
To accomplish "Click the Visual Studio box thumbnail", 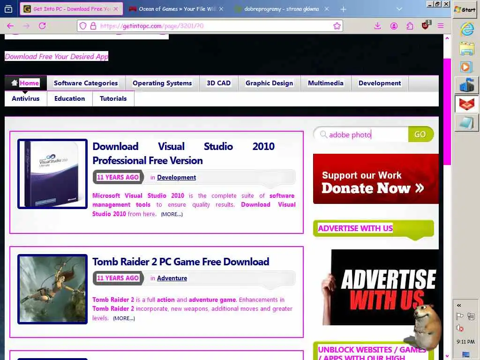I will pos(52,174).
